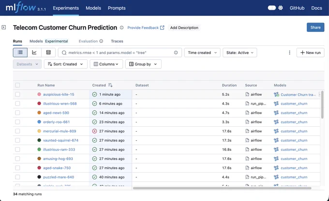Switch to artifact evaluation view icon
Screen dimensions: 329x201
(x=48, y=53)
